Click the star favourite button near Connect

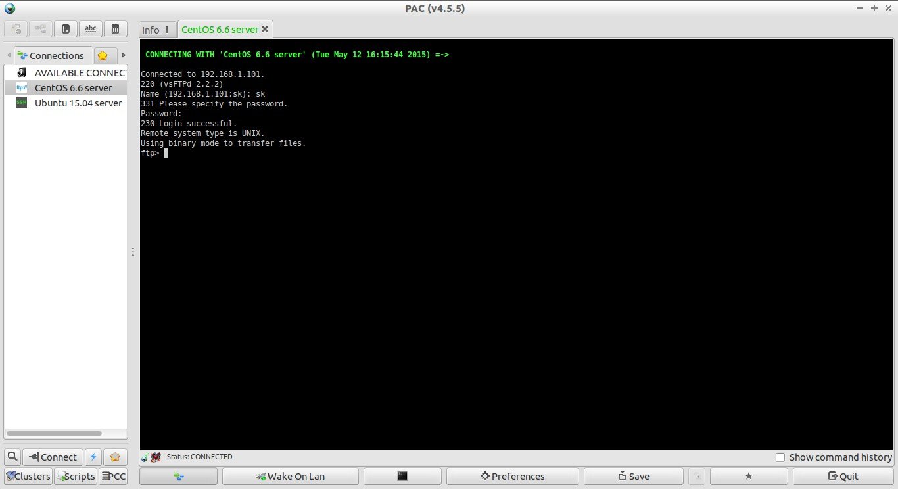(x=115, y=457)
